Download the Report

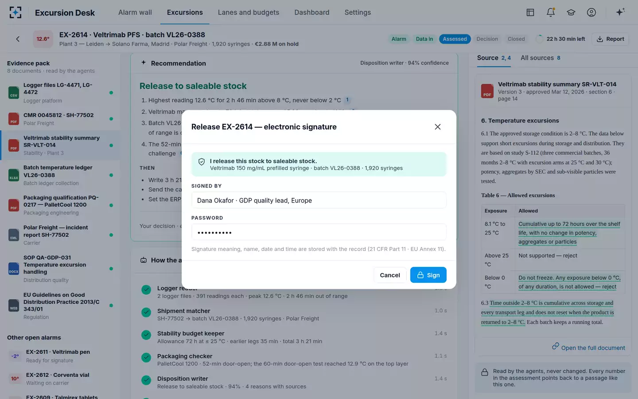611,39
